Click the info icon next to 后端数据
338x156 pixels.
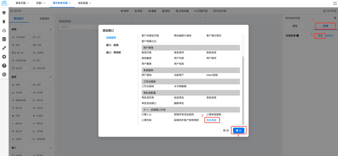pyautogui.click(x=297, y=36)
